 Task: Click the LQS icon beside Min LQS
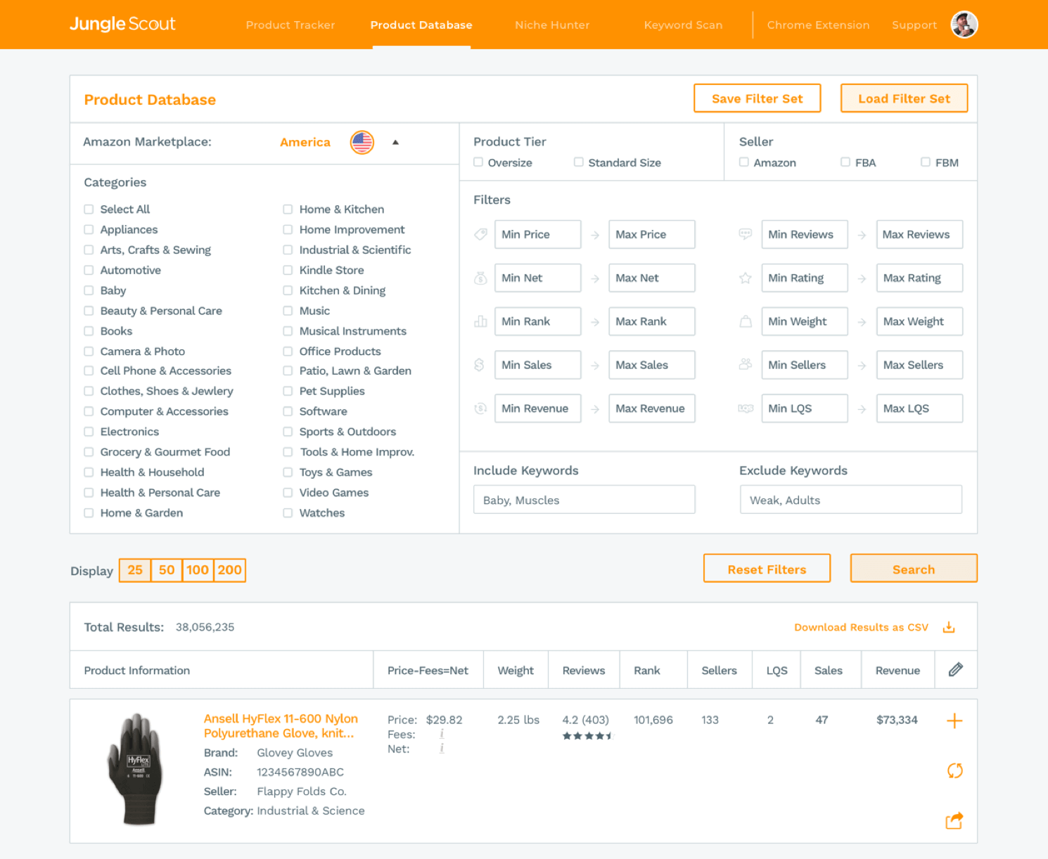pos(746,408)
